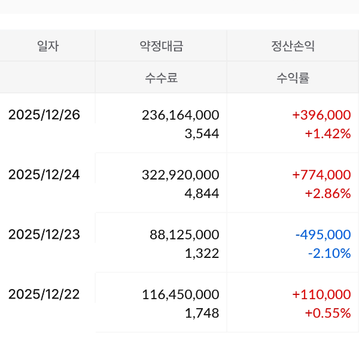Click the +774,000 profit value
Image resolution: width=359 pixels, height=359 pixels.
321,175
